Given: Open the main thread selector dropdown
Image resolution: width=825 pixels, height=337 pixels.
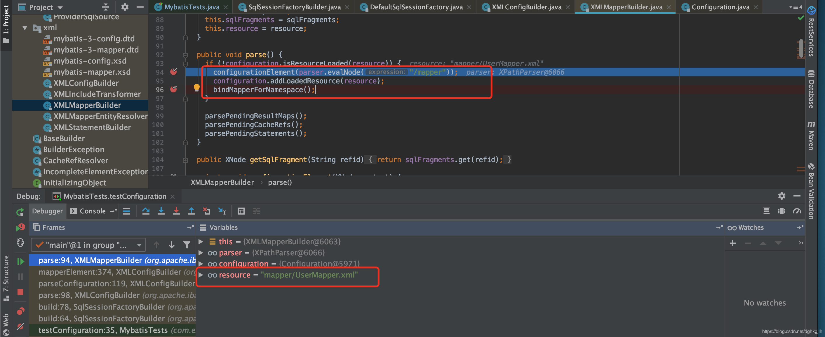Looking at the screenshot, I should click(88, 245).
